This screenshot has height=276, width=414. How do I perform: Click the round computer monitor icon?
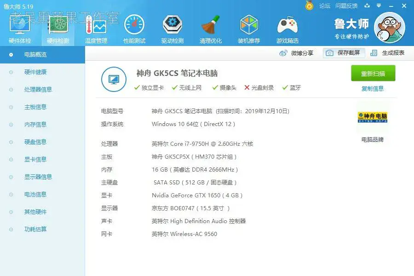coord(114,79)
